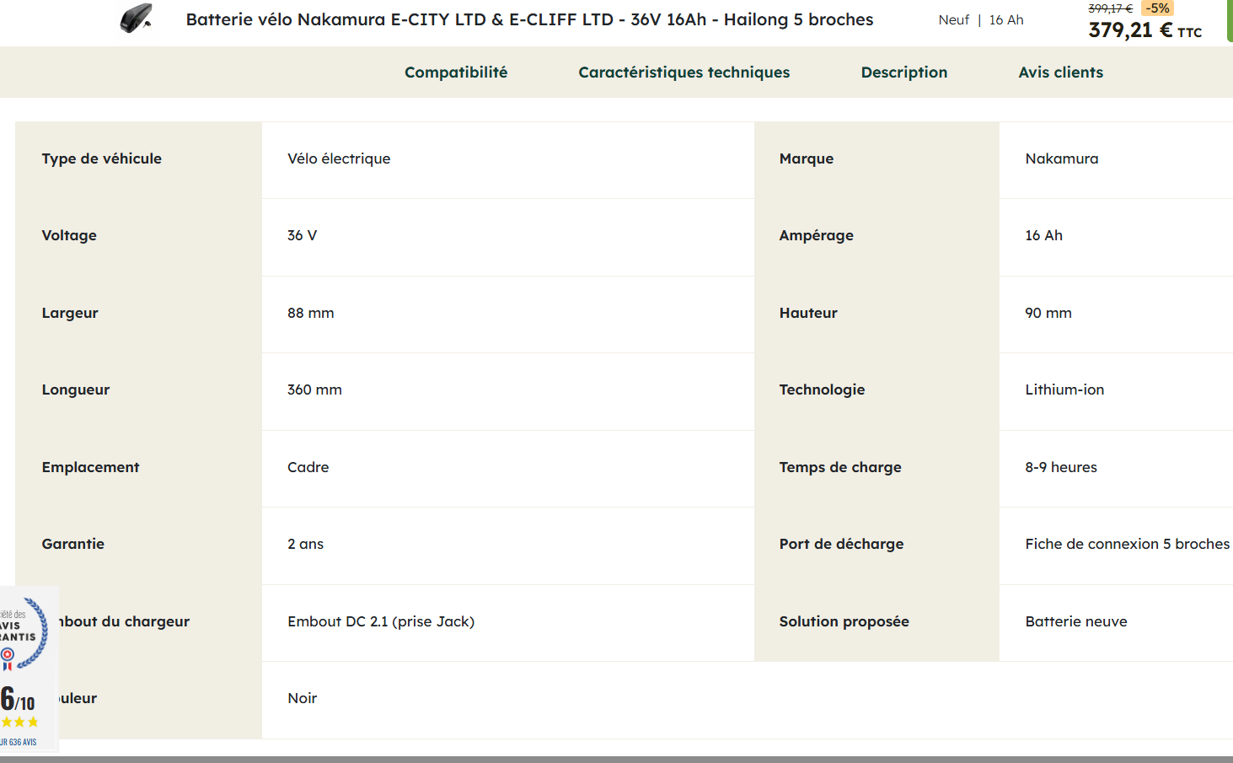
Task: Click the Voltage row label
Action: click(x=69, y=235)
